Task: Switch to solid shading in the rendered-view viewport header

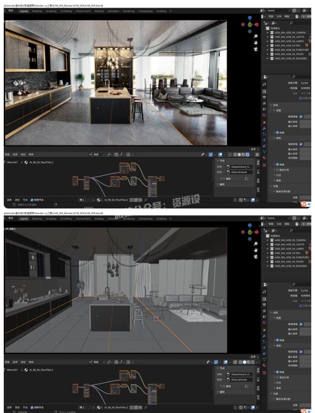Action: tap(239, 155)
